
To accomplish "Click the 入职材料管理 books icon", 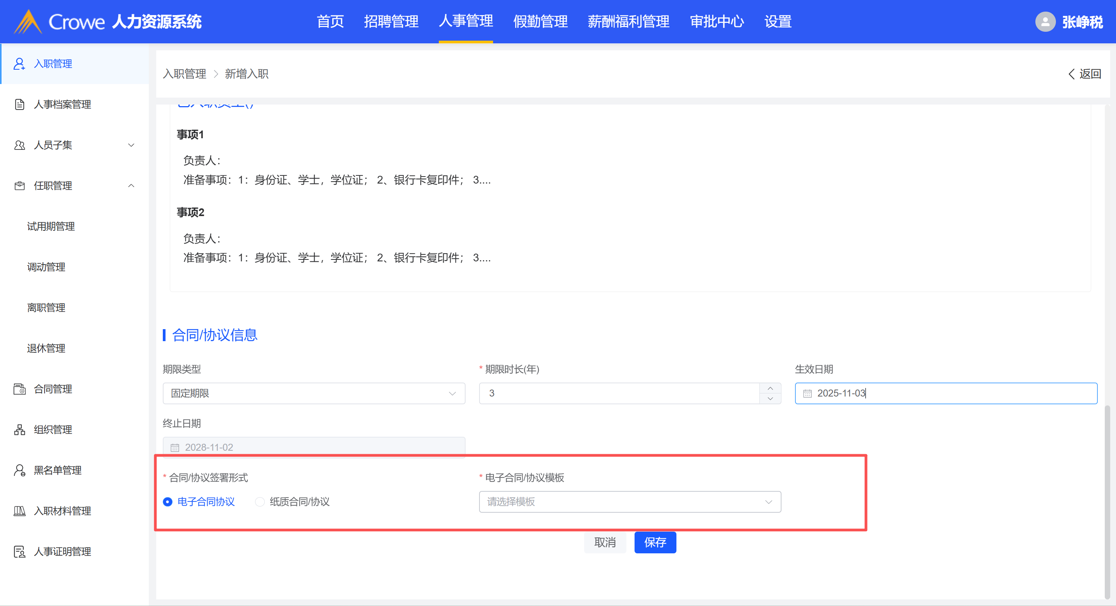I will [x=19, y=511].
